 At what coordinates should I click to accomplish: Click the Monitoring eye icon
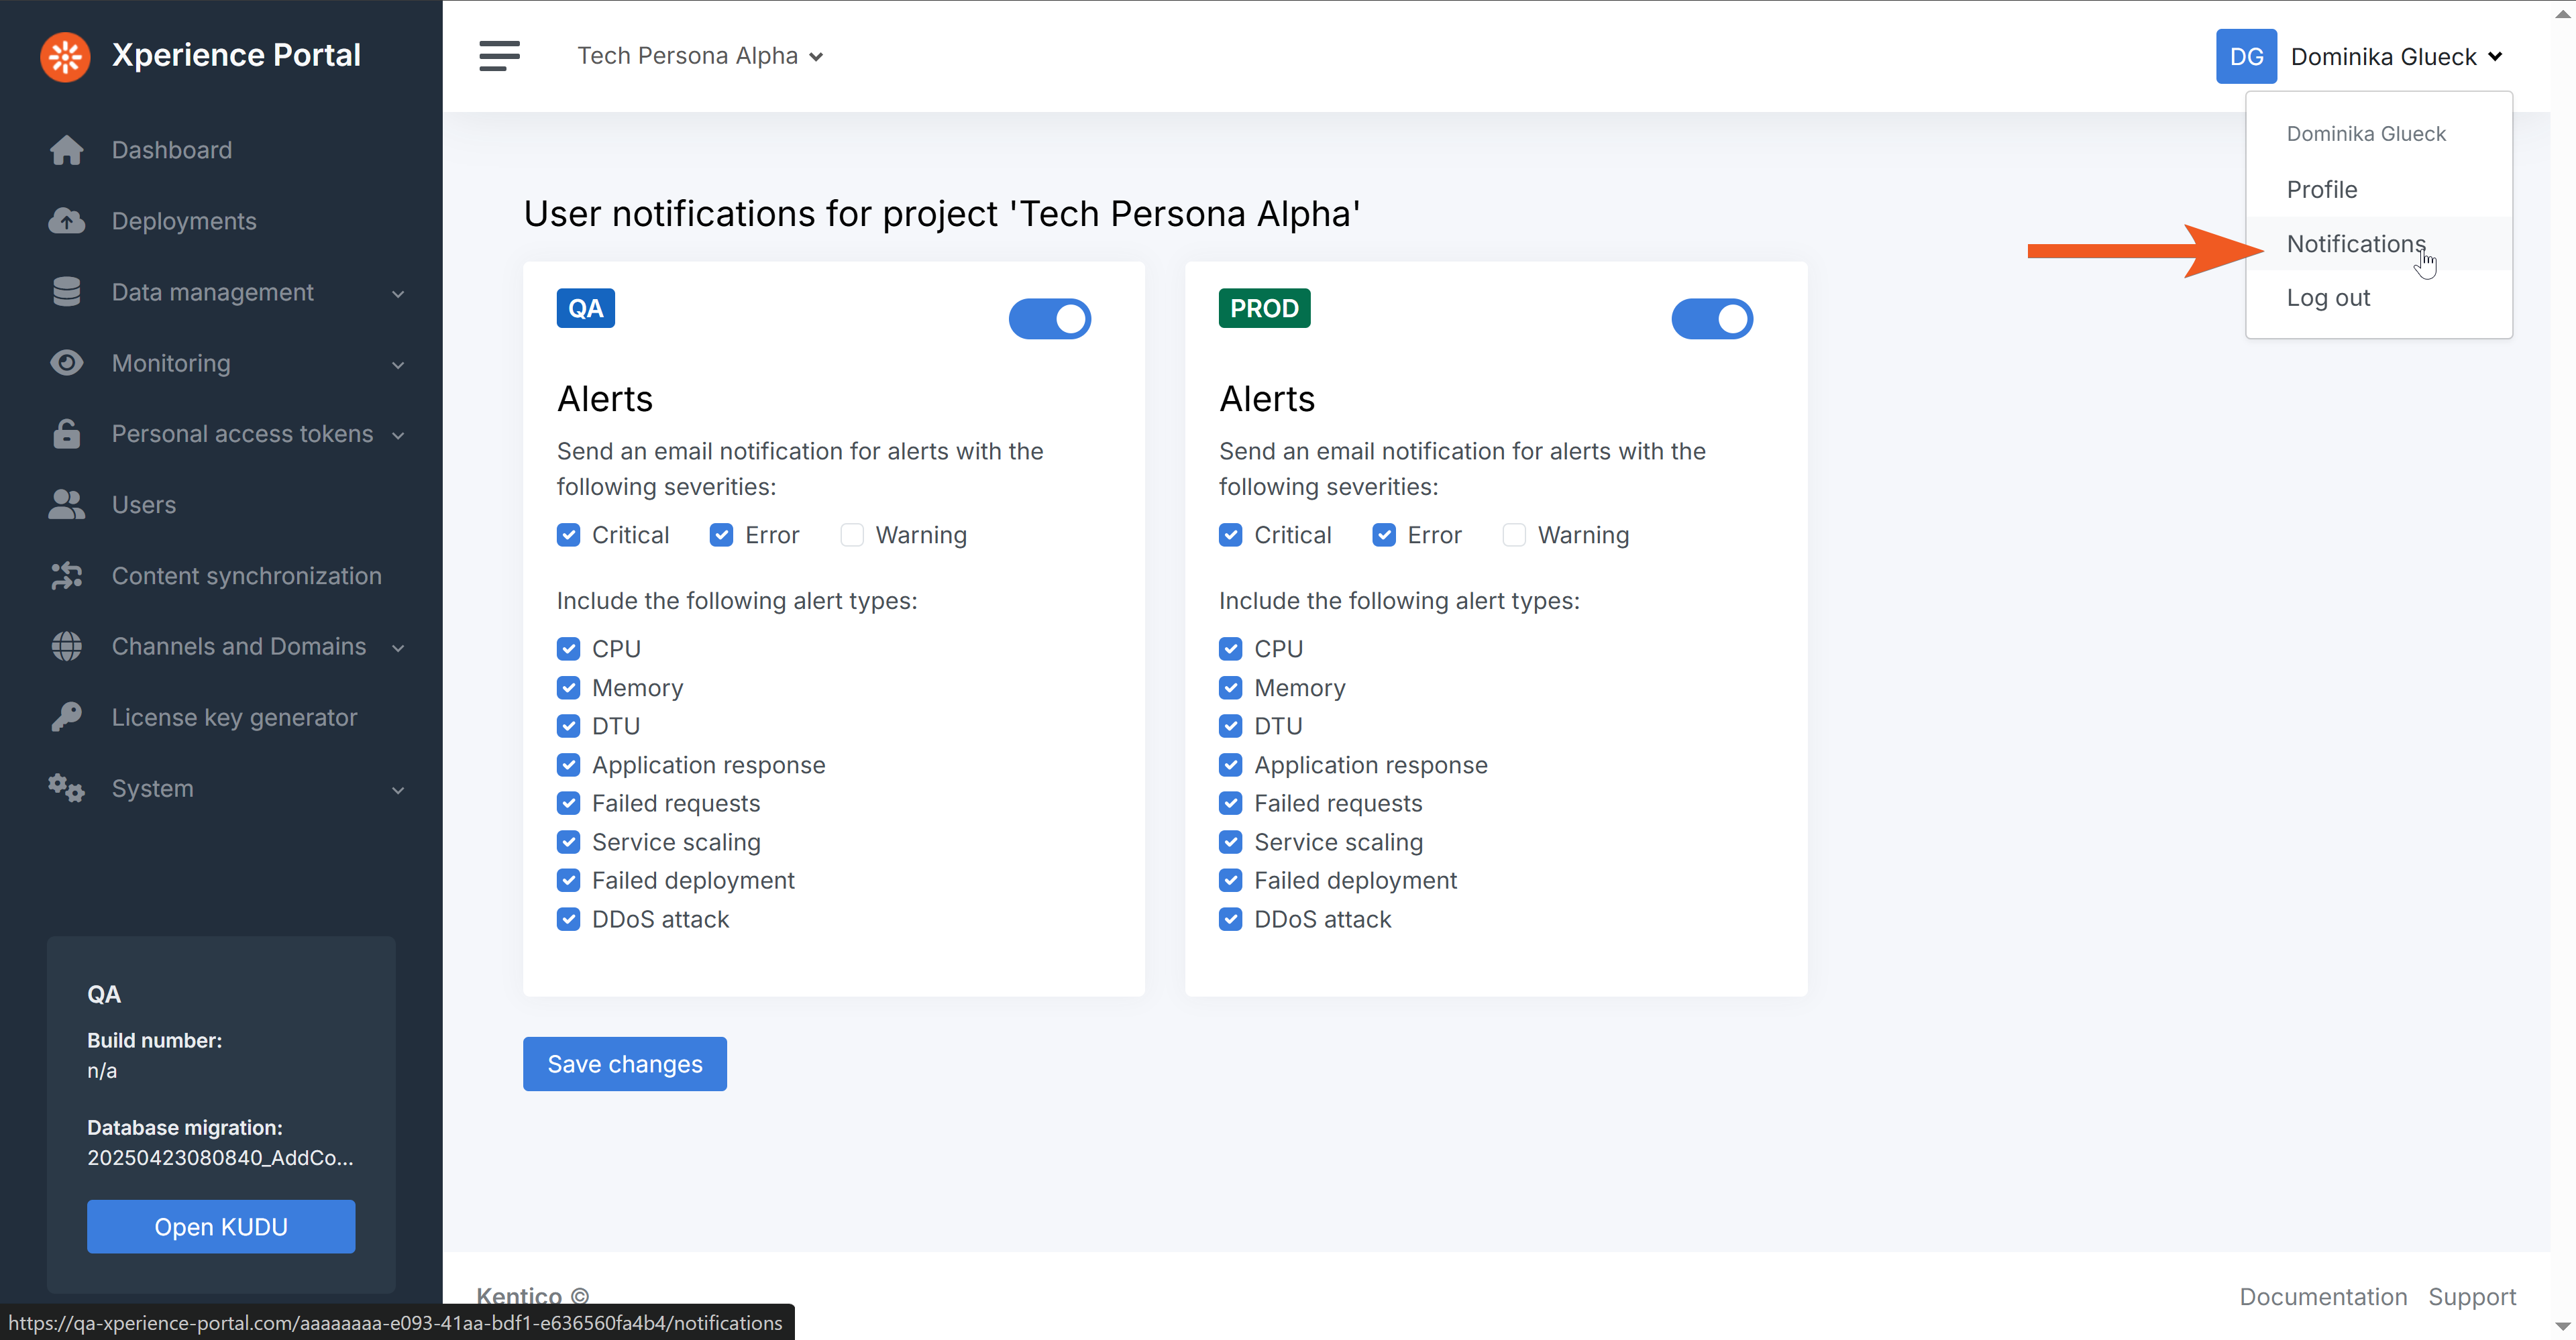[66, 363]
